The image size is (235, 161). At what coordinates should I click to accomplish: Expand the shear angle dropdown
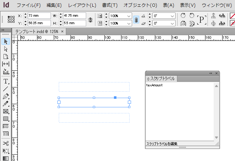click(173, 23)
